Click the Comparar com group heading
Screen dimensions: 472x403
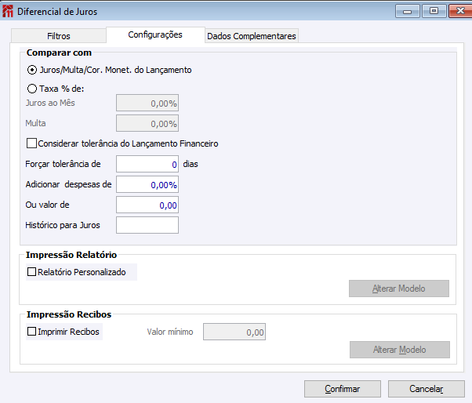pos(59,53)
